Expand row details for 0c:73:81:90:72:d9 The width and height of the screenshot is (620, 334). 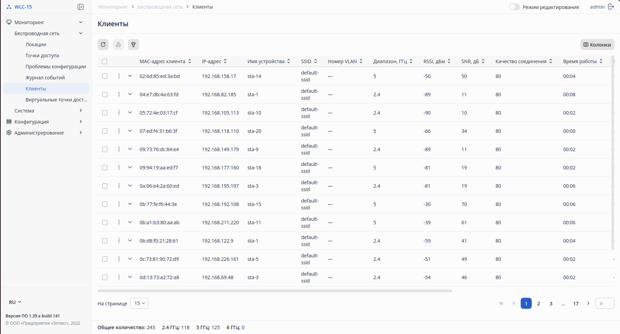[130, 259]
